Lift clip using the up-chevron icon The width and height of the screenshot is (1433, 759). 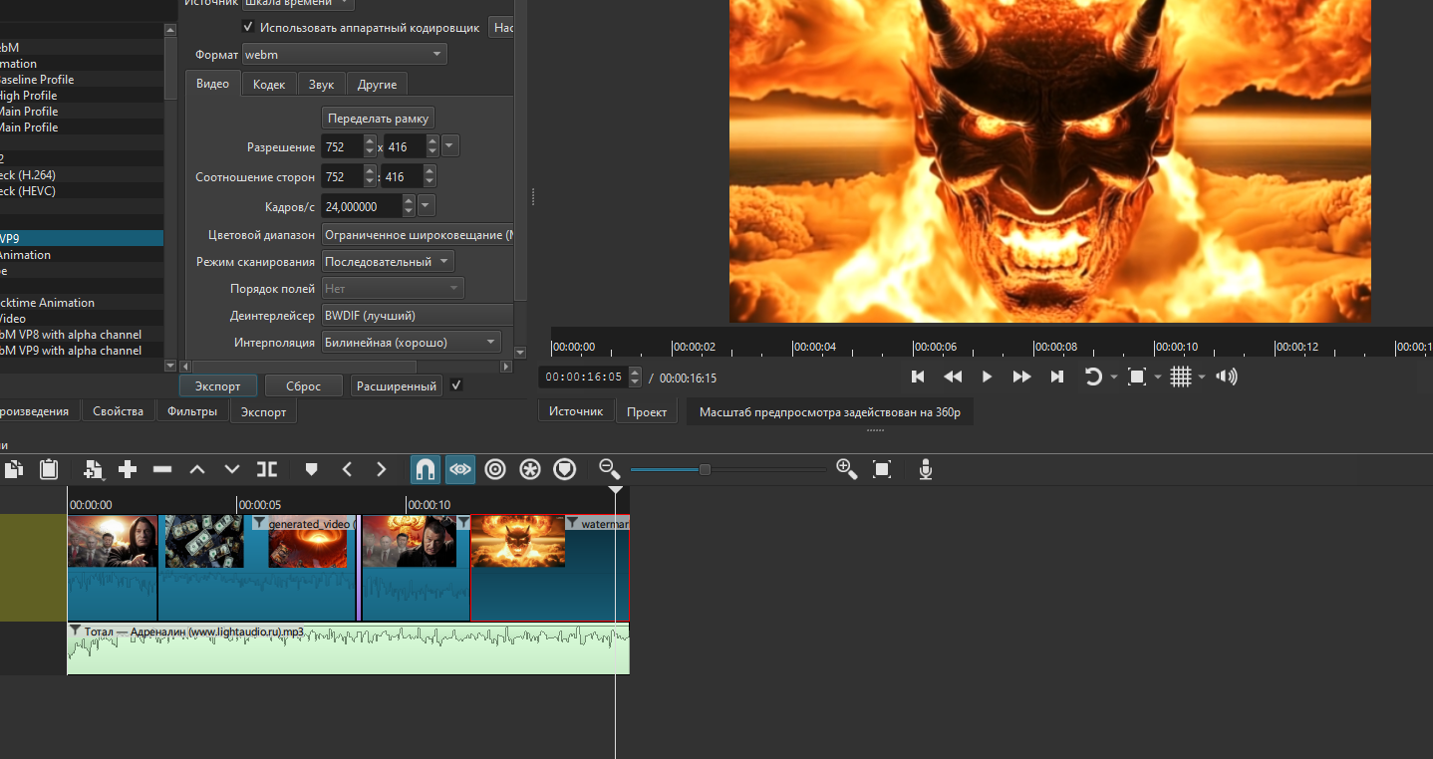(x=197, y=469)
